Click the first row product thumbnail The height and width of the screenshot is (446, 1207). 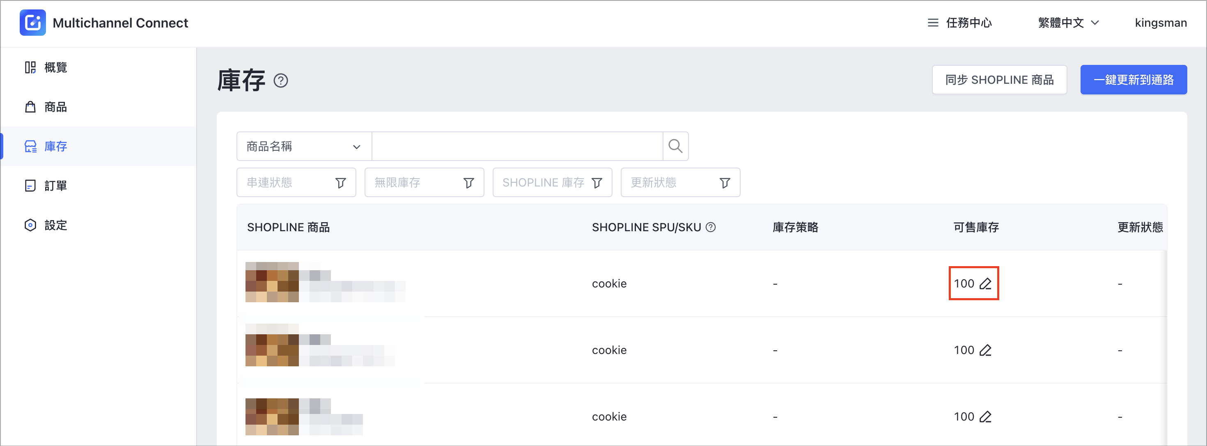tap(272, 282)
